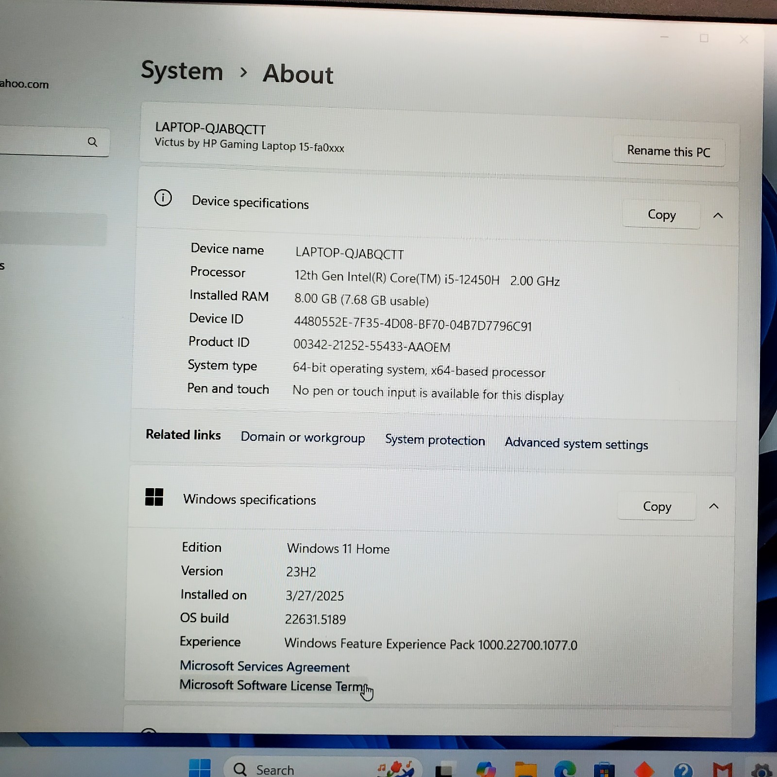Open Task View from taskbar

click(444, 770)
